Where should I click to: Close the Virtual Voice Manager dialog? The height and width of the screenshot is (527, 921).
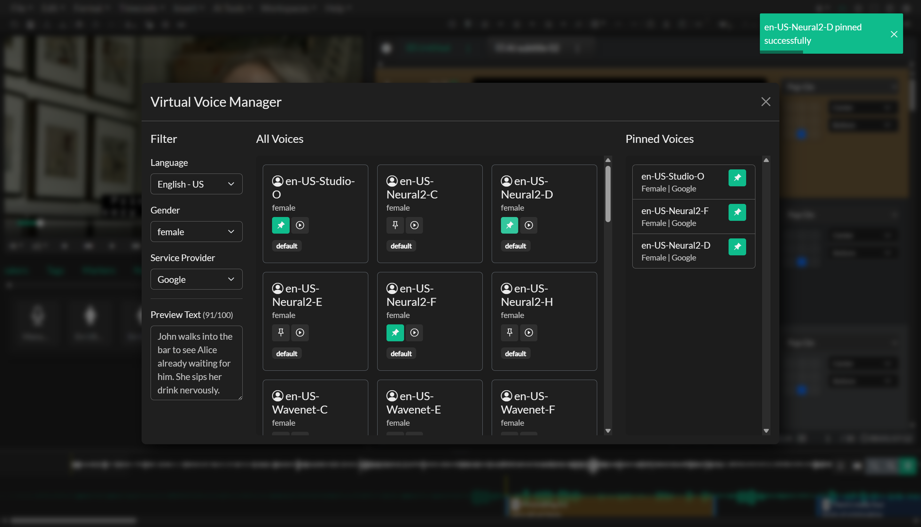pos(765,102)
